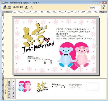The image size is (108, 101).
Task: Click the 枠 frame icon
Action: point(103,7)
